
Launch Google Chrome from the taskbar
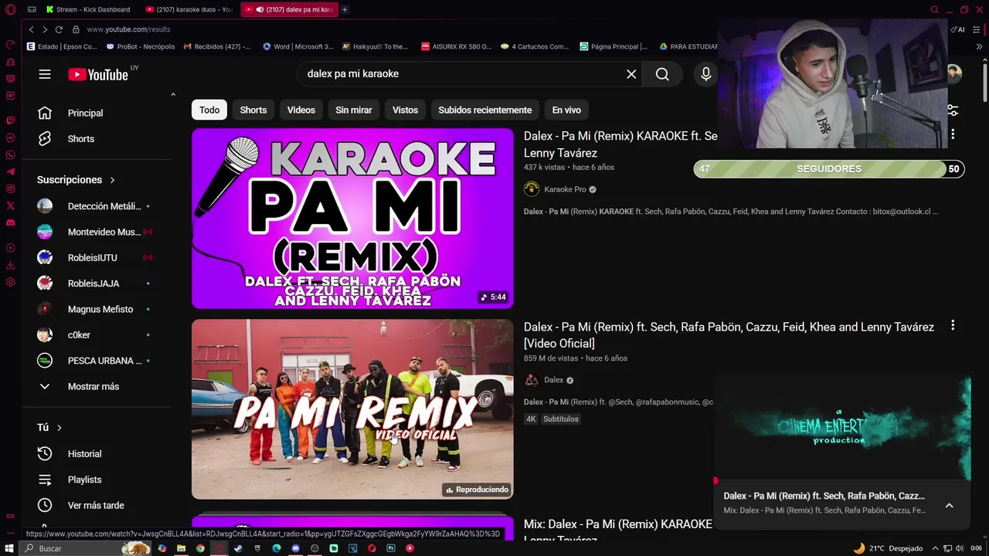click(x=200, y=548)
